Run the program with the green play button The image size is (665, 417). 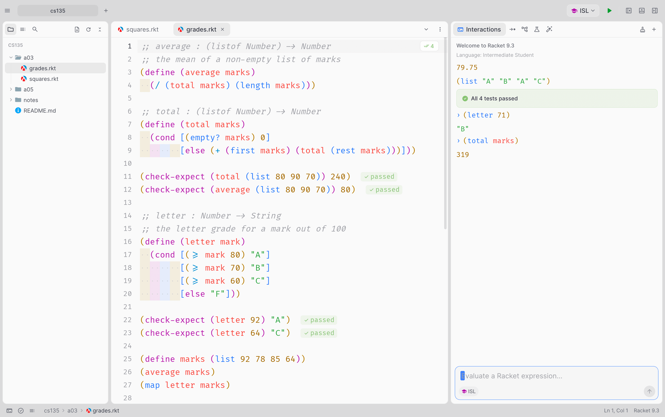click(609, 11)
